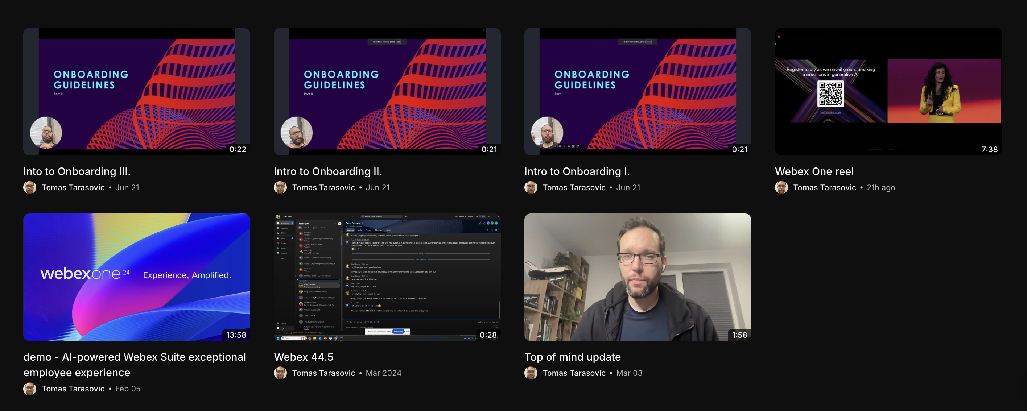Click author avatar under the demo video
The height and width of the screenshot is (411, 1027).
pos(30,389)
